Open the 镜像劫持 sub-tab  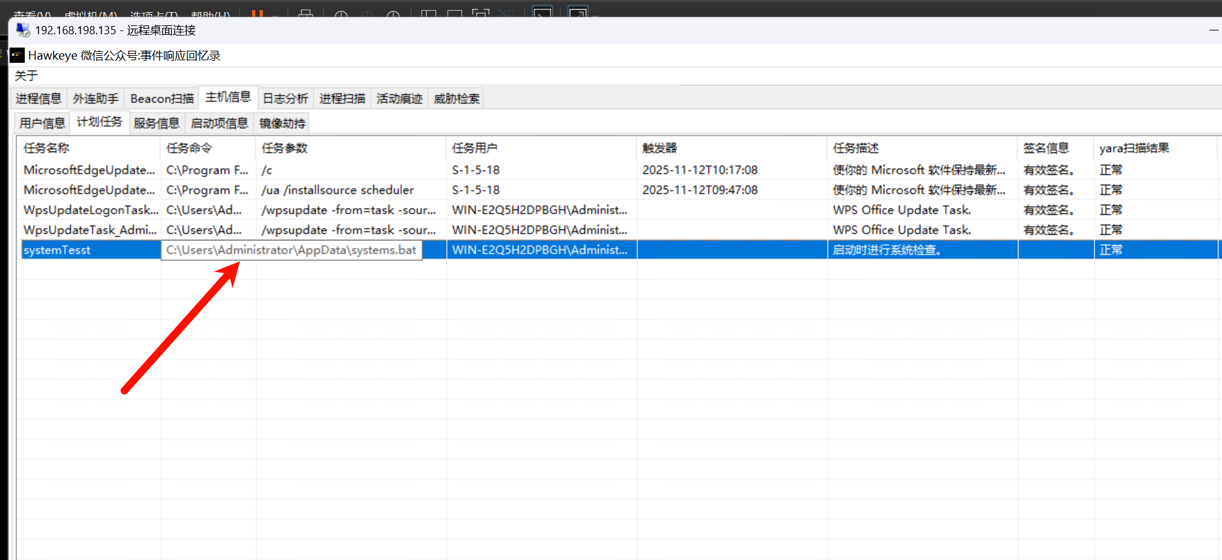282,123
